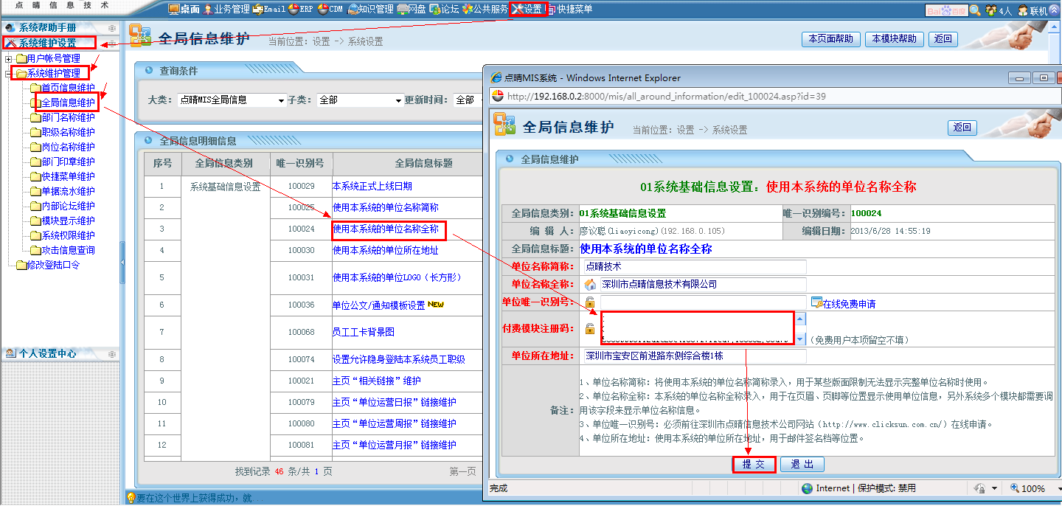Click the lock icon beside 单位唯一识别号
1062x506 pixels.
click(x=590, y=302)
